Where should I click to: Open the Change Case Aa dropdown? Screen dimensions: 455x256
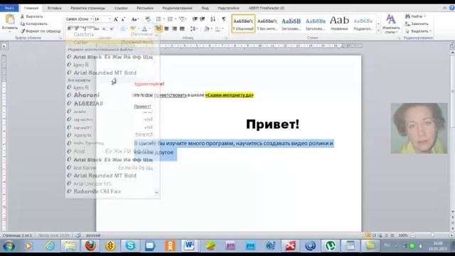point(135,19)
